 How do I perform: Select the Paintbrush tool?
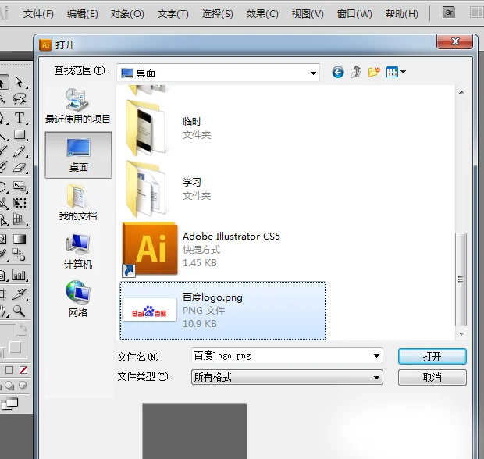tap(4, 151)
